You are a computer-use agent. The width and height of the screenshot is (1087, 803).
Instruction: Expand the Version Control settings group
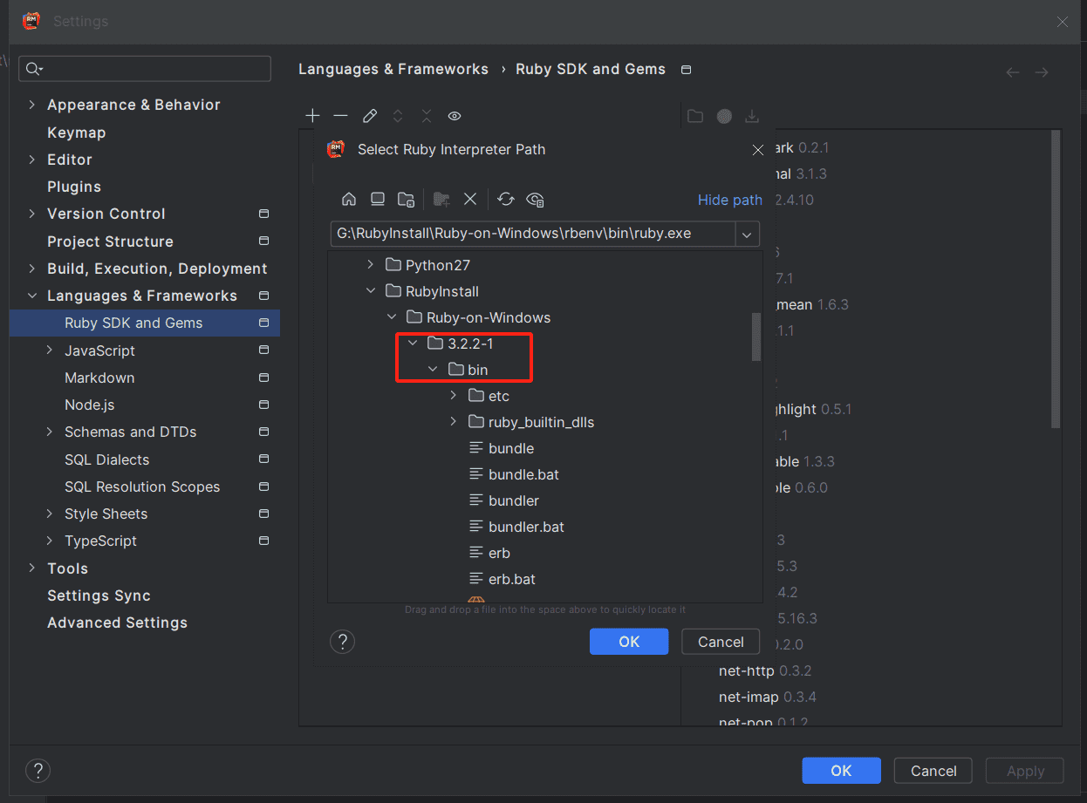click(x=32, y=214)
